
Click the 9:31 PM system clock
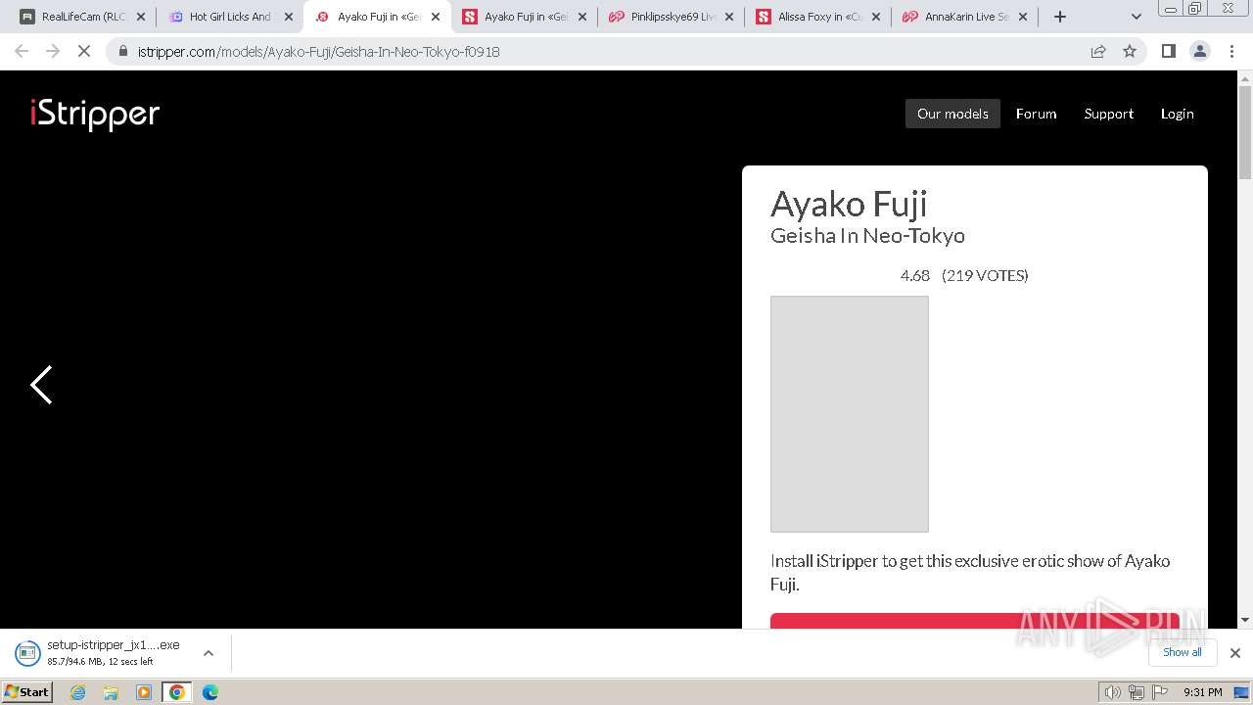pos(1203,692)
